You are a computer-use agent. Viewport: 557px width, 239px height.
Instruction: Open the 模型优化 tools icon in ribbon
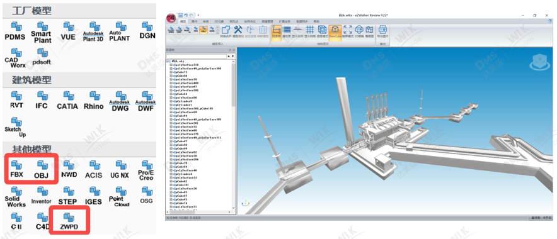(238, 32)
